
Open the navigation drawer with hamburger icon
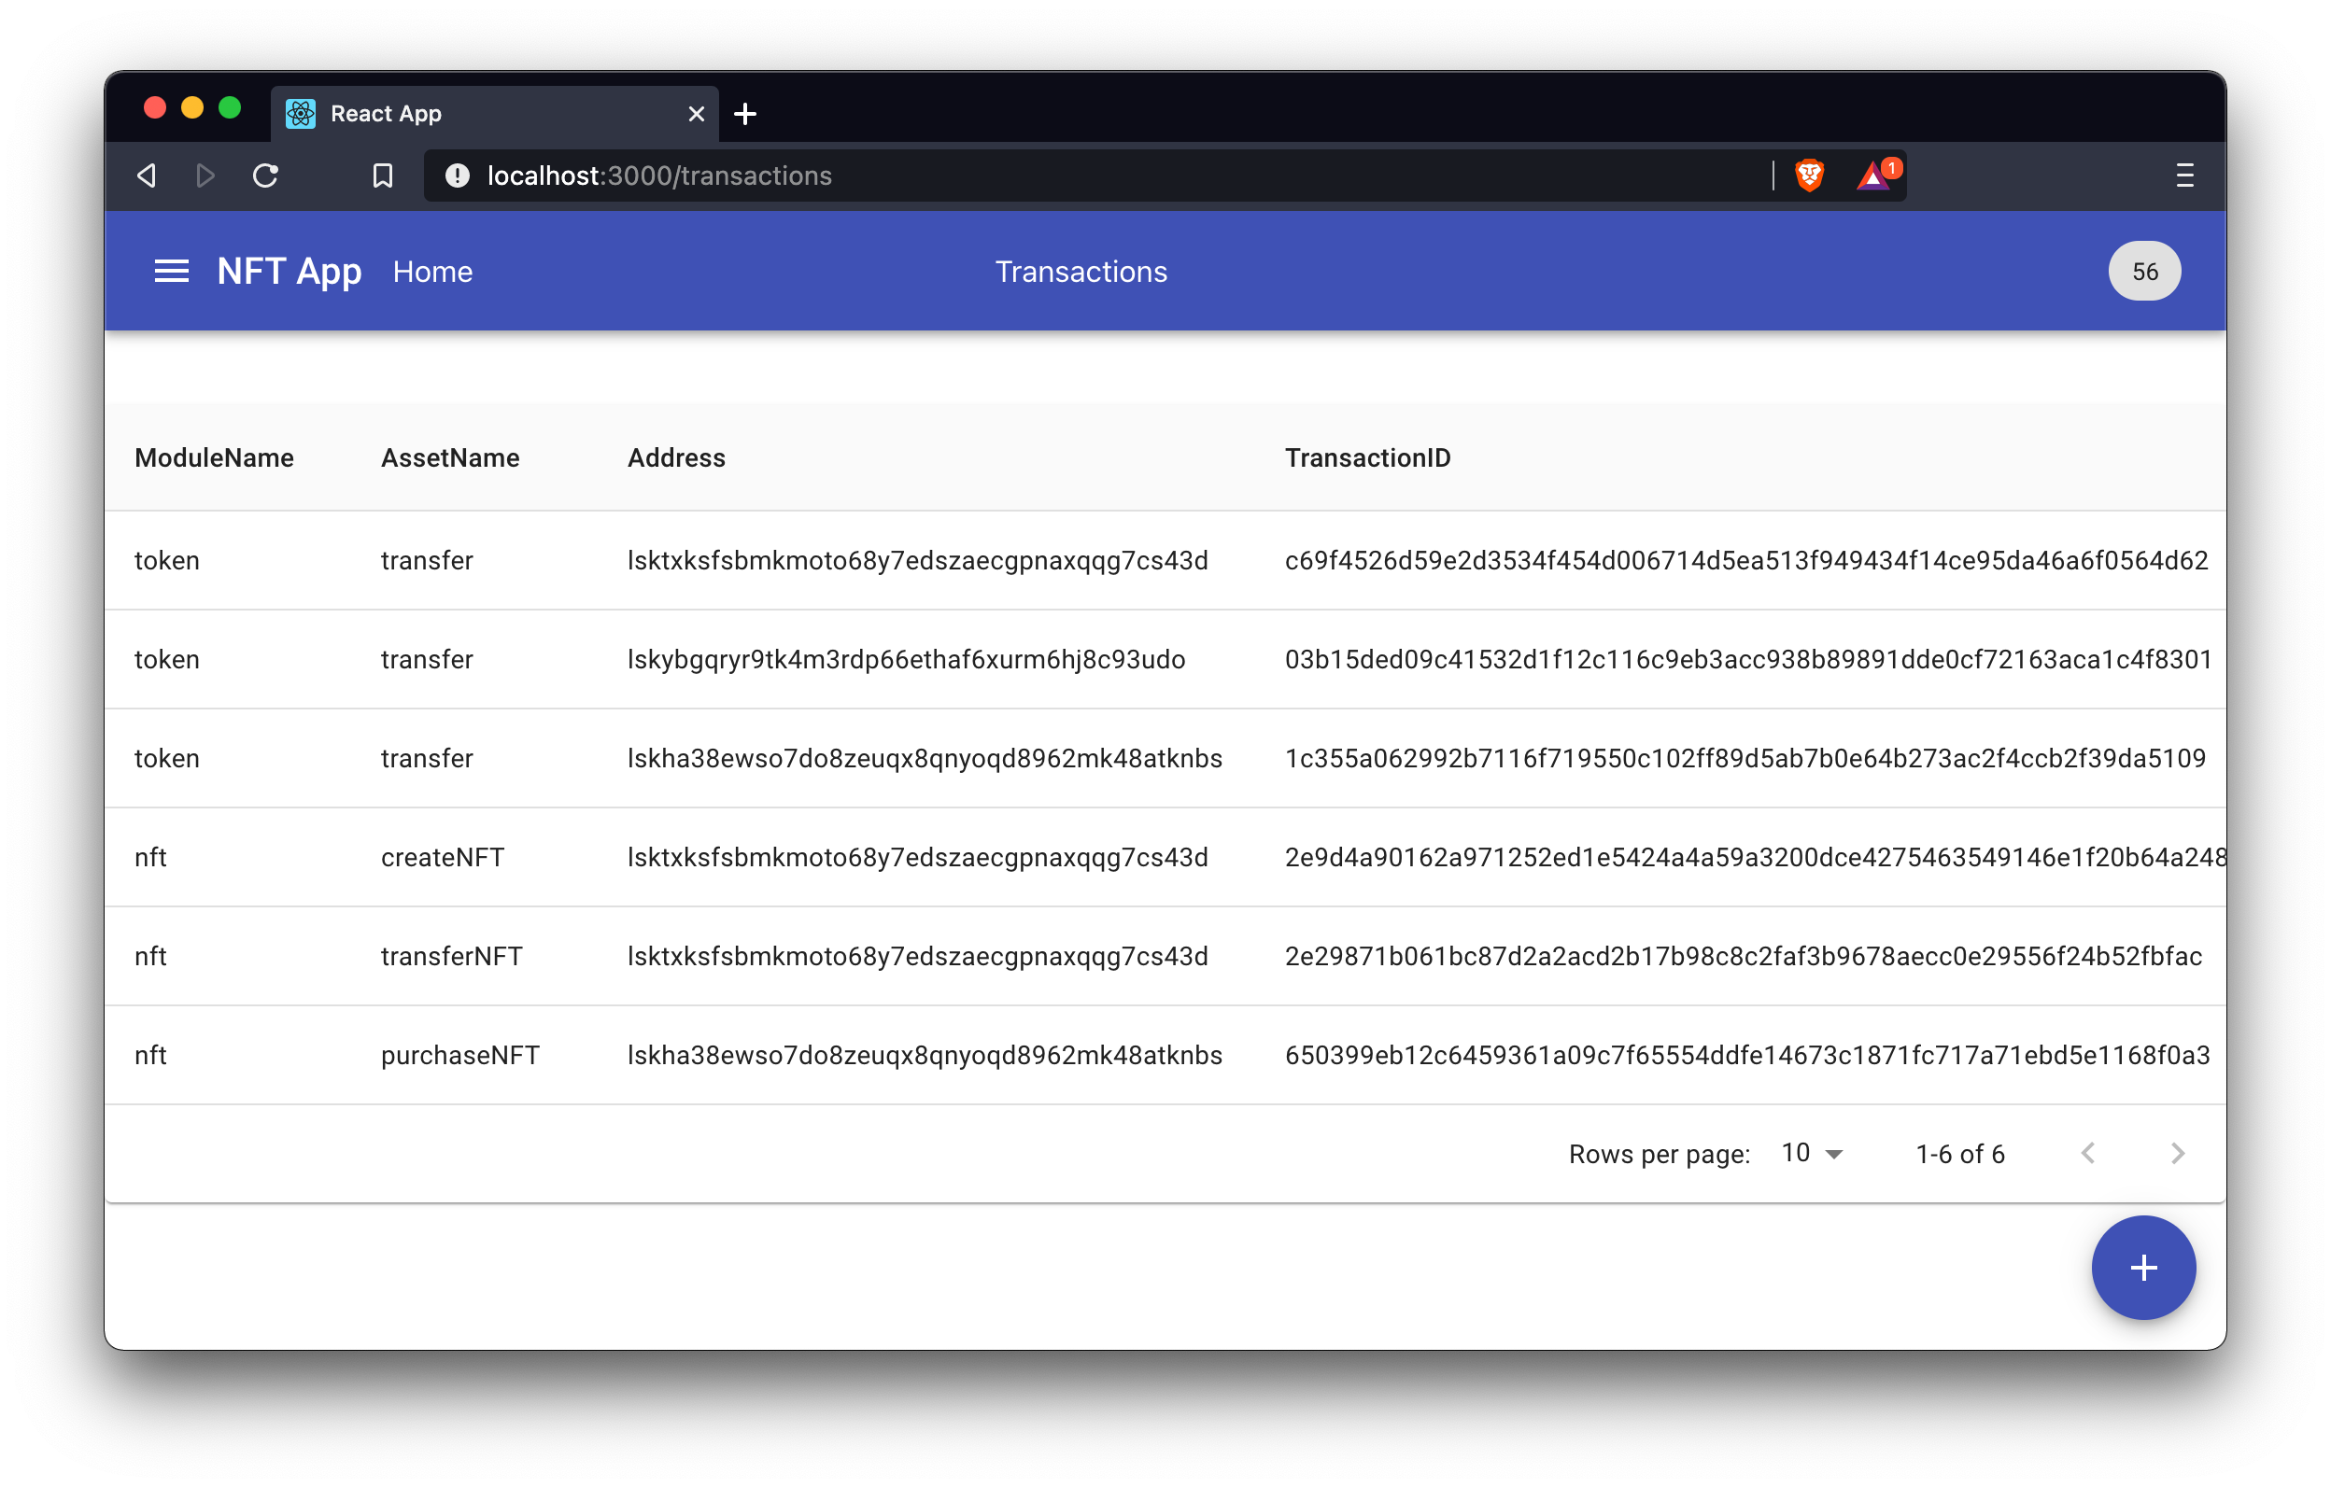coord(171,271)
